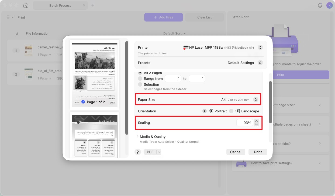Click the Add Files button
Viewport: 335px width, 196px height.
163,17
